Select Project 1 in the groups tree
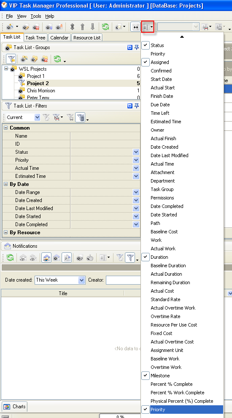Viewport: 232px width, 418px height. coord(35,76)
